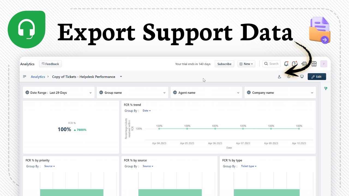Open the profile avatar labeled P
The width and height of the screenshot is (349, 196).
click(x=324, y=64)
